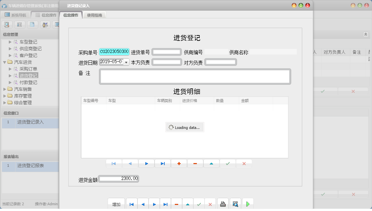Delete a detail row using the red minus icon

point(195,163)
